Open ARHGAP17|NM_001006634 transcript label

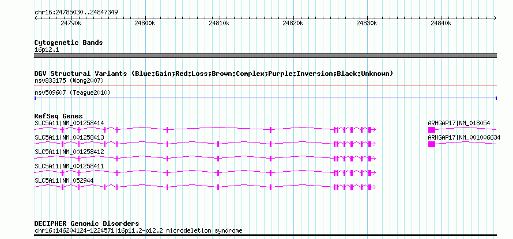point(464,137)
